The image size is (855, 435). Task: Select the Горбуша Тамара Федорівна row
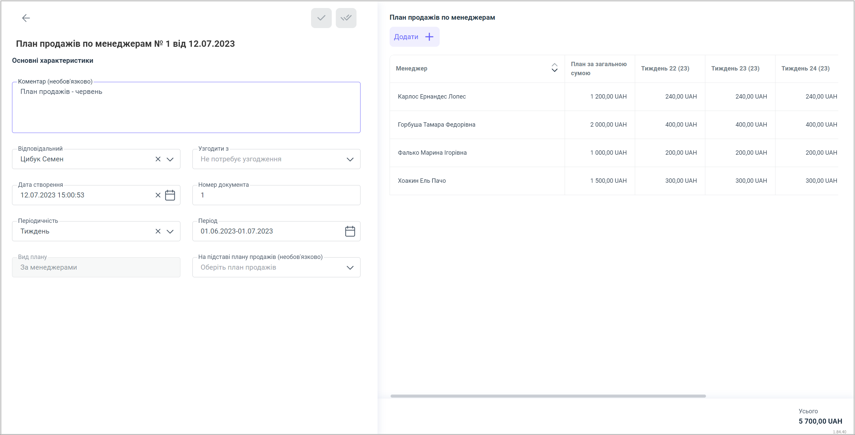436,125
